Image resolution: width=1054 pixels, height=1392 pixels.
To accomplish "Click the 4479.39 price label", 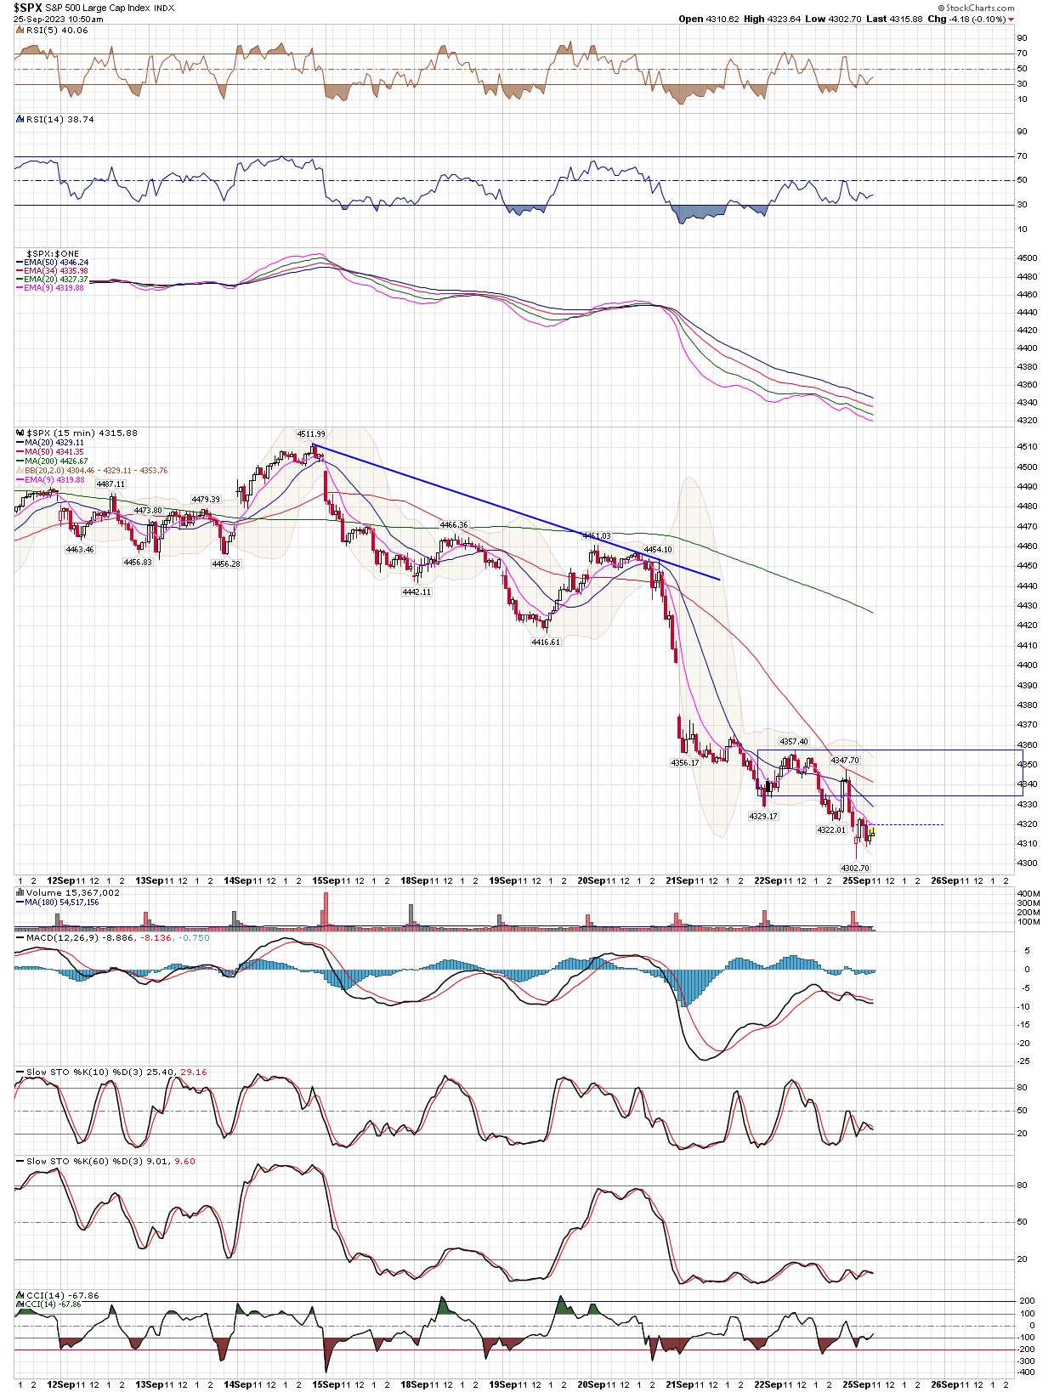I will coord(206,500).
